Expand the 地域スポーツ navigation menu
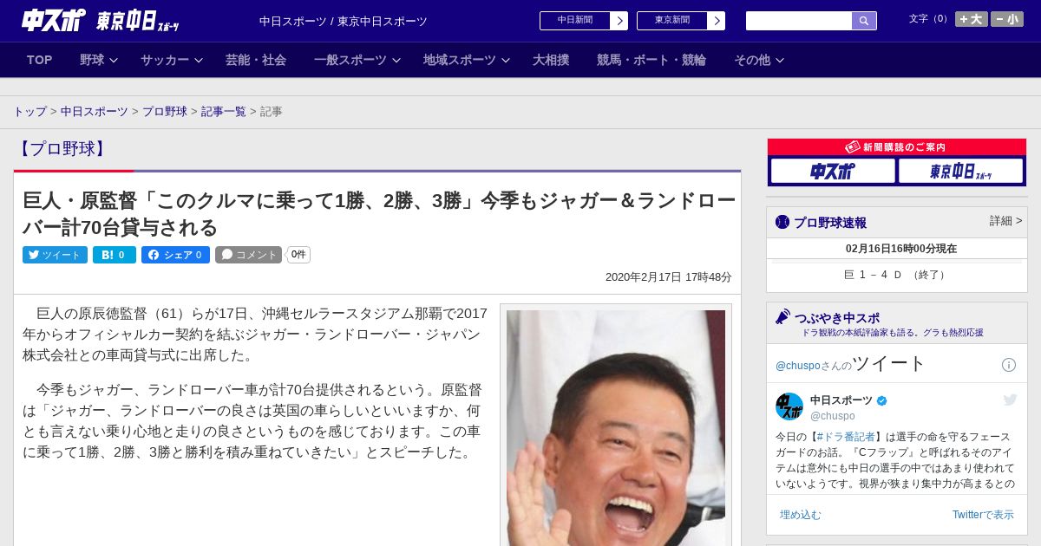The image size is (1041, 546). pyautogui.click(x=467, y=60)
